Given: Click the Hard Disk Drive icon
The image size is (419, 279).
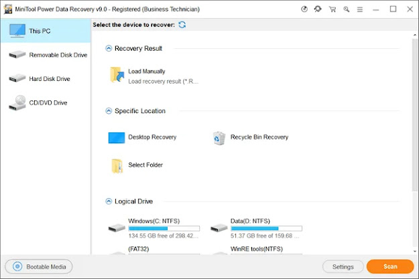Looking at the screenshot, I should point(17,78).
